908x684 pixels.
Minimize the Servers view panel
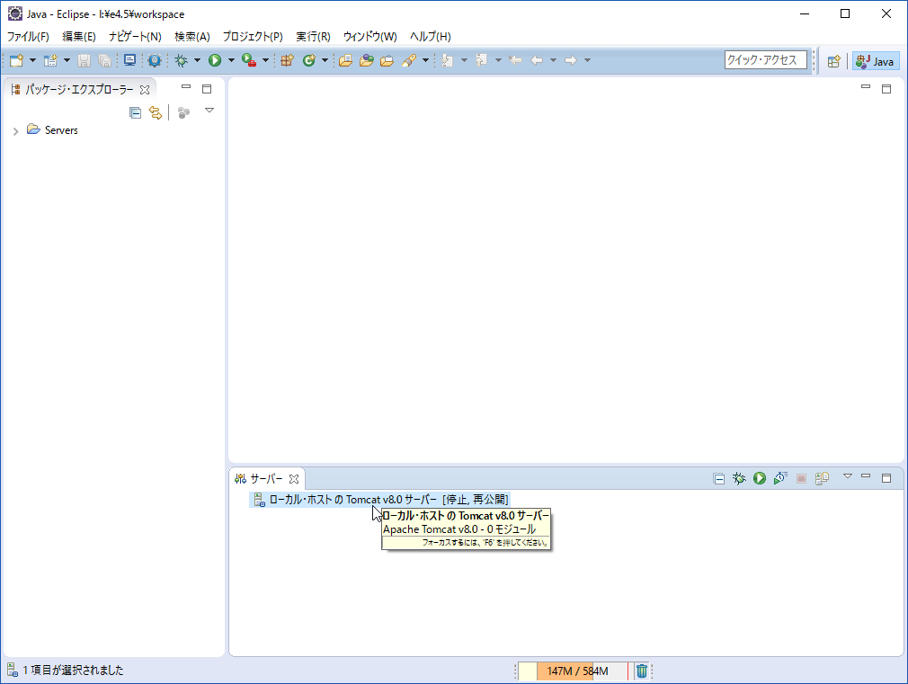(x=866, y=476)
